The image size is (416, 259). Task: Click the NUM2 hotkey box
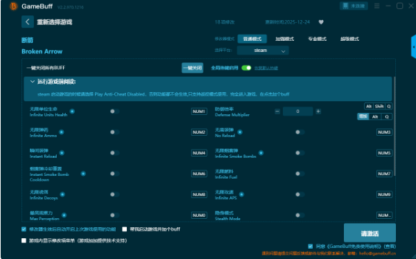[x=199, y=132]
